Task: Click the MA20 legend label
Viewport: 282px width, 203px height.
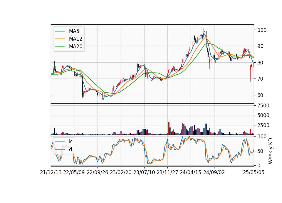Action: (76, 46)
